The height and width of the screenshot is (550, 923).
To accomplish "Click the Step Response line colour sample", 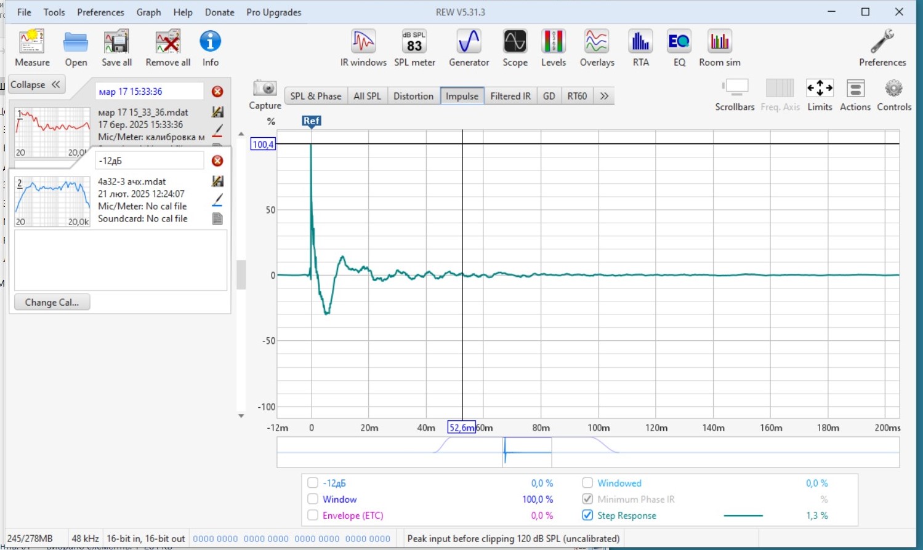I will 743,516.
